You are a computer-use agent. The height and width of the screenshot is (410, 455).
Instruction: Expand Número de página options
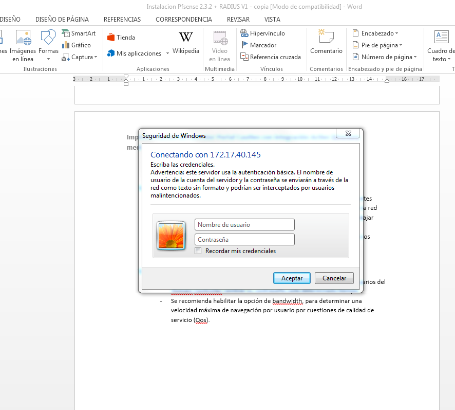tap(385, 57)
